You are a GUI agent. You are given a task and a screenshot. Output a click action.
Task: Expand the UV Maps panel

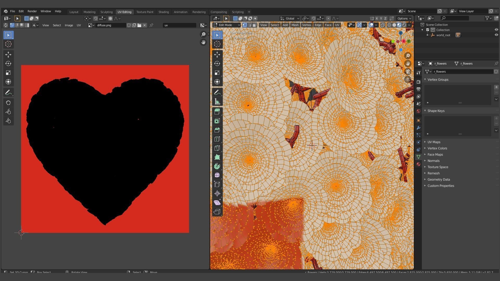pyautogui.click(x=434, y=142)
